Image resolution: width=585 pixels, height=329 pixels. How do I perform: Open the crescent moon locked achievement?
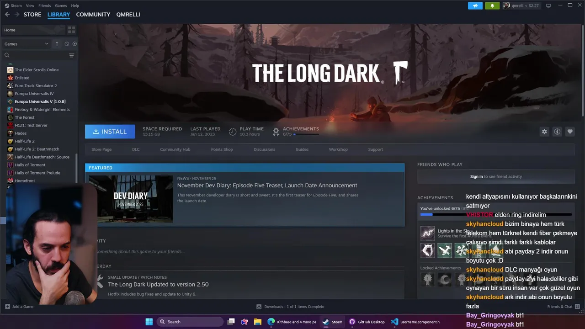point(445,279)
